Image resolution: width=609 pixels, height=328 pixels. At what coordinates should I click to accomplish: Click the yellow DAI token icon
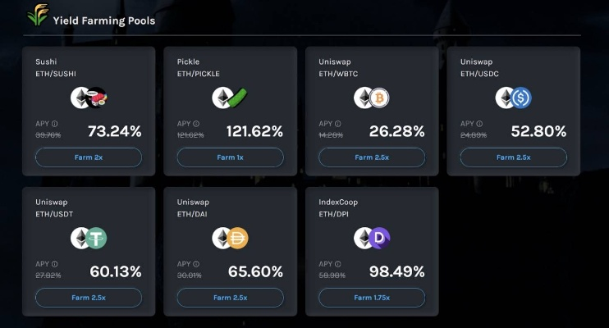tap(238, 239)
